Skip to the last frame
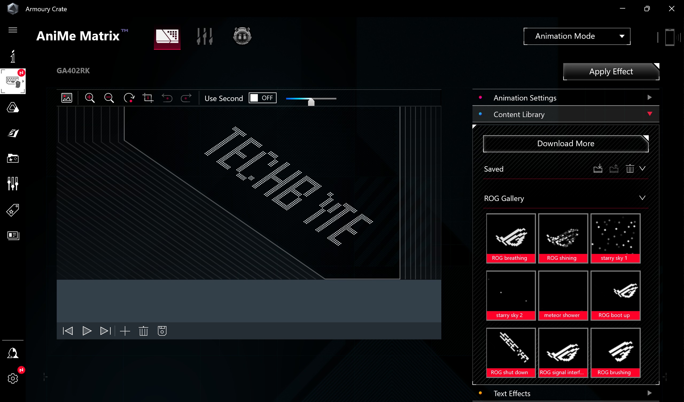684x402 pixels. click(x=106, y=331)
